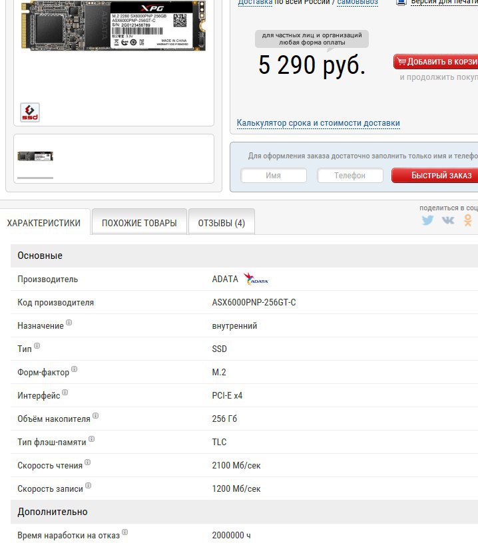Click the SSD category badge icon
This screenshot has height=545, width=478.
pos(30,112)
